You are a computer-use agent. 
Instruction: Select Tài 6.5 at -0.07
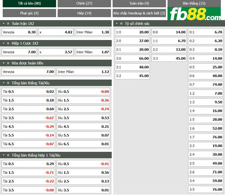(x=28, y=144)
